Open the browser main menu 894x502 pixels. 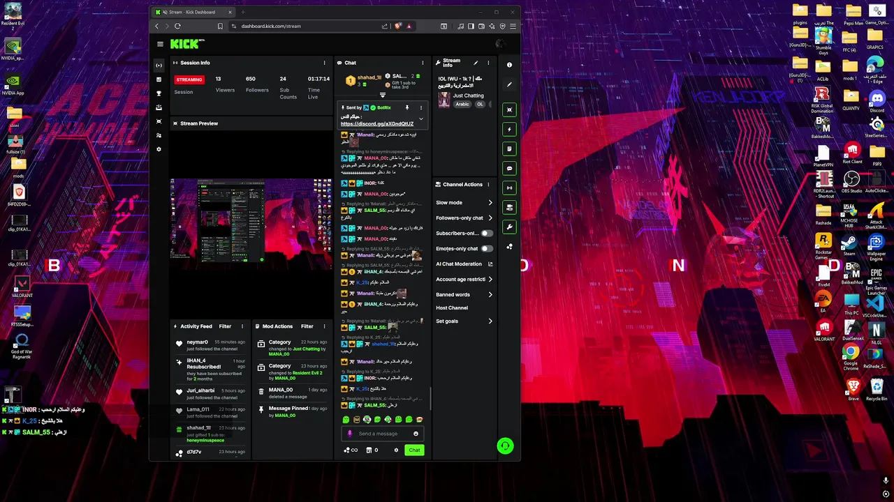pyautogui.click(x=513, y=26)
